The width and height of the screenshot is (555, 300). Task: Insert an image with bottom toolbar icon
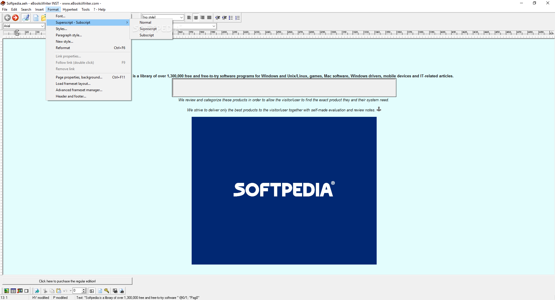click(x=6, y=291)
